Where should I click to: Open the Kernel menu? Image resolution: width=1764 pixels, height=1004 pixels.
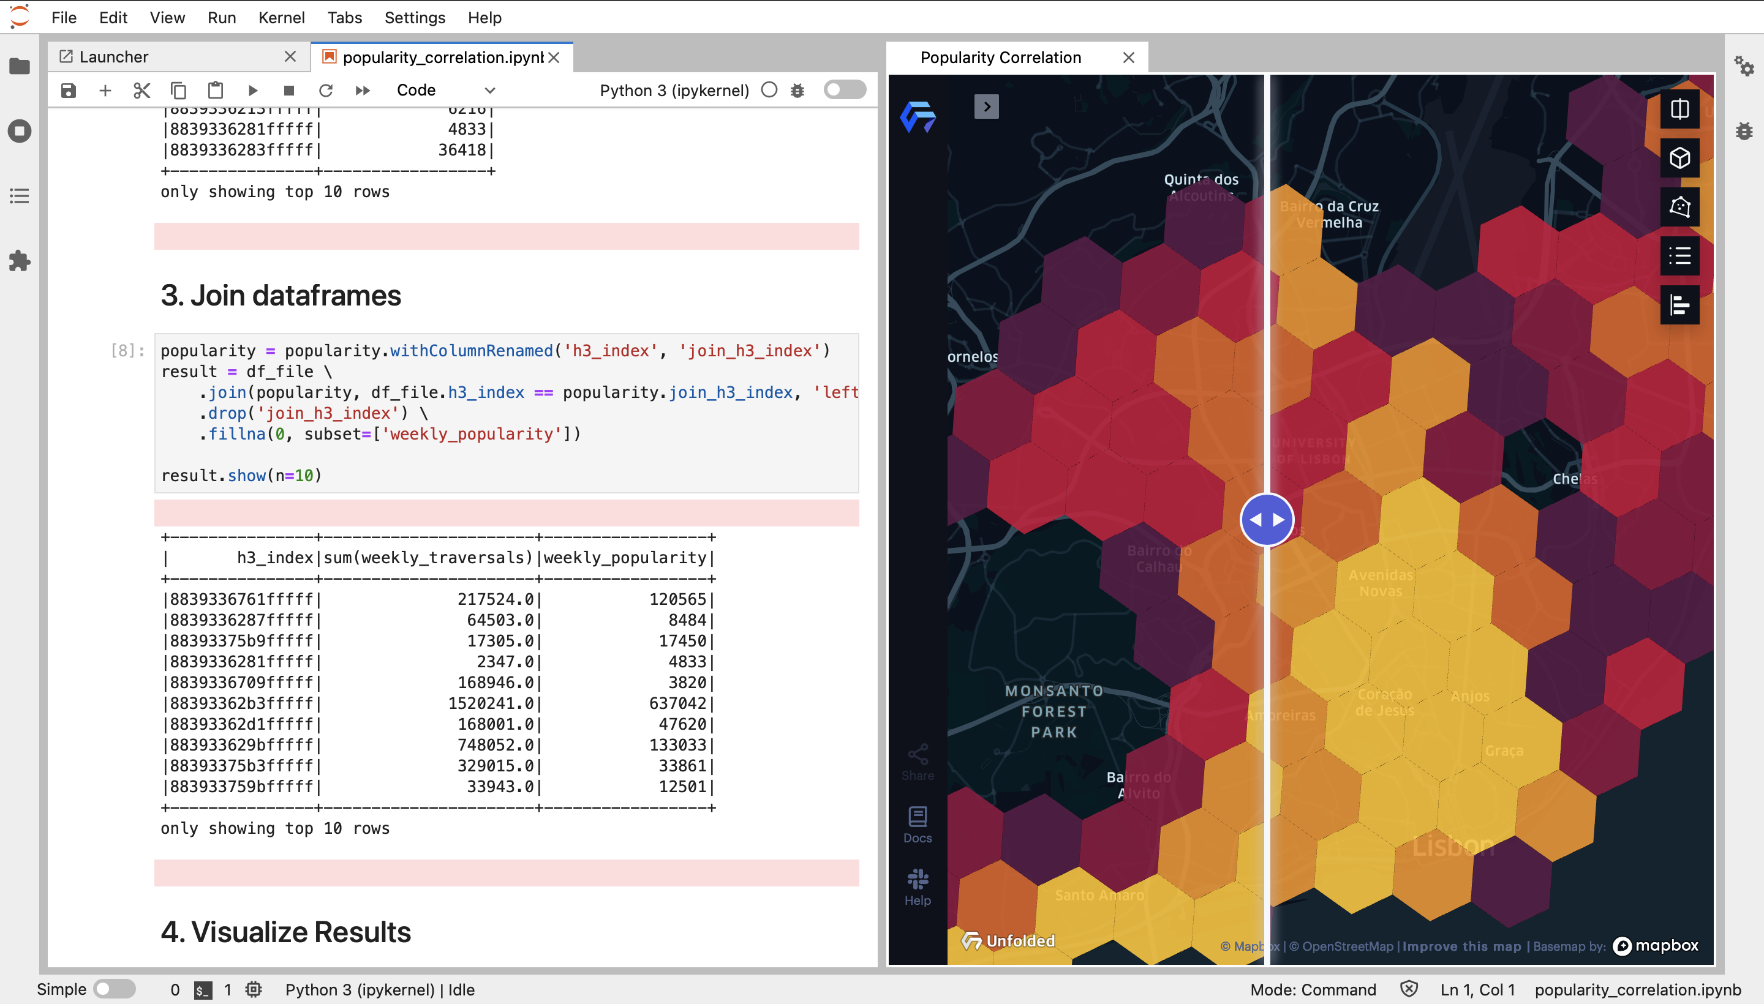(281, 17)
